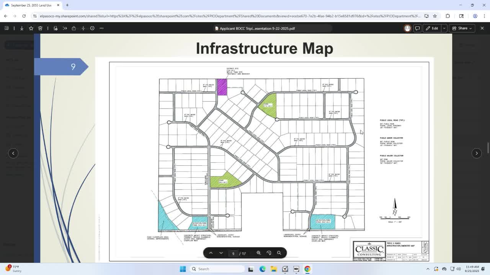This screenshot has height=275, width=490.
Task: Click the favorite star in the viewer toolbar
Action: pyautogui.click(x=31, y=28)
